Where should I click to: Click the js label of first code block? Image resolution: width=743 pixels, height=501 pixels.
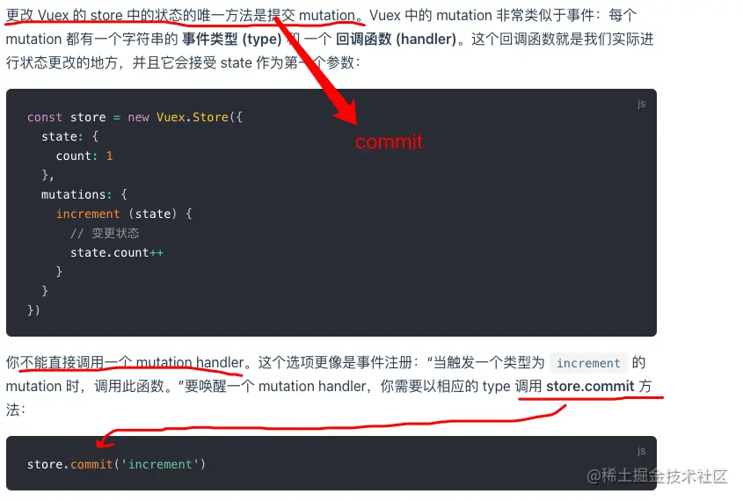641,104
